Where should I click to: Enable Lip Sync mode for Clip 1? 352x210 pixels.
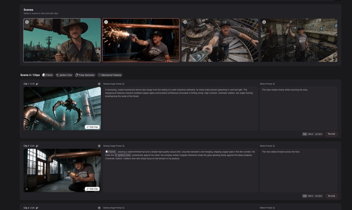[x=318, y=134]
